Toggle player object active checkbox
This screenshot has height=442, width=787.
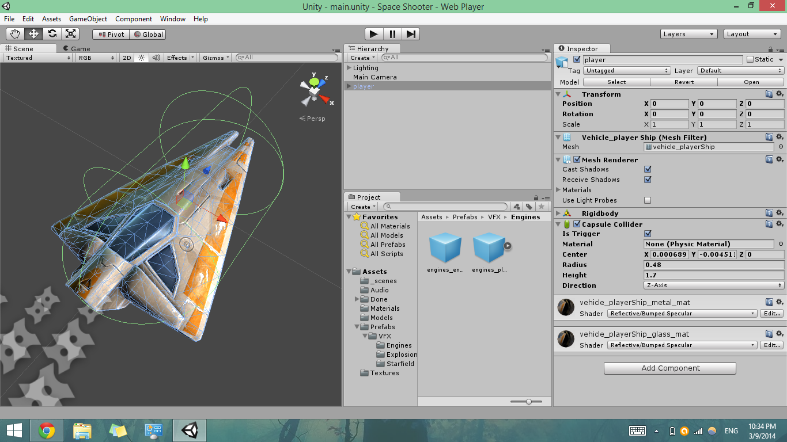577,59
